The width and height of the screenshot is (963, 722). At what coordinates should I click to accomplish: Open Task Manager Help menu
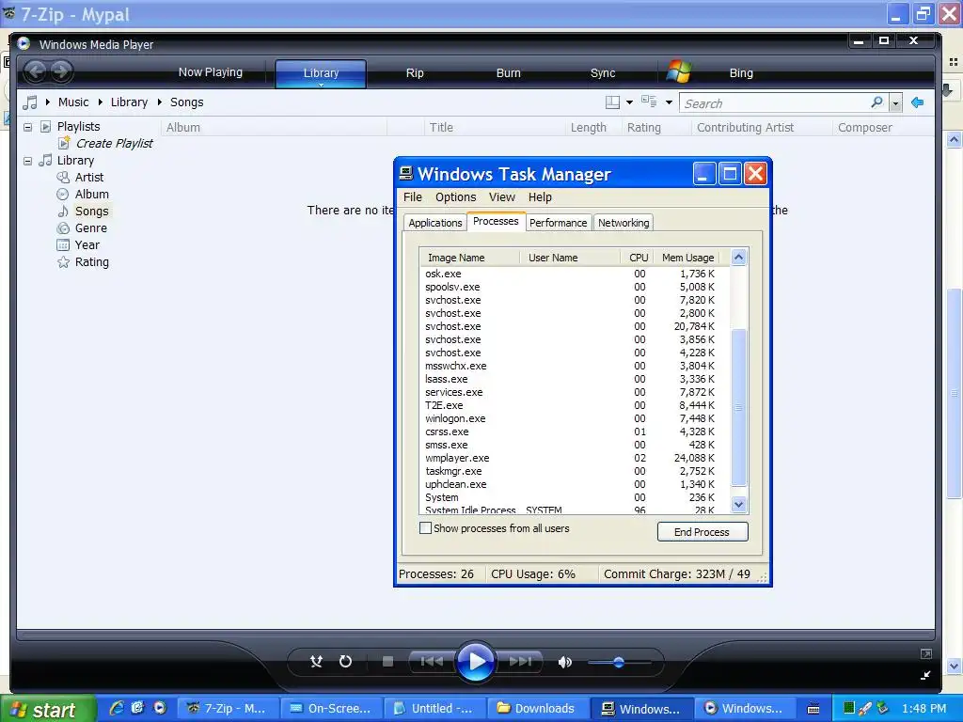point(540,197)
